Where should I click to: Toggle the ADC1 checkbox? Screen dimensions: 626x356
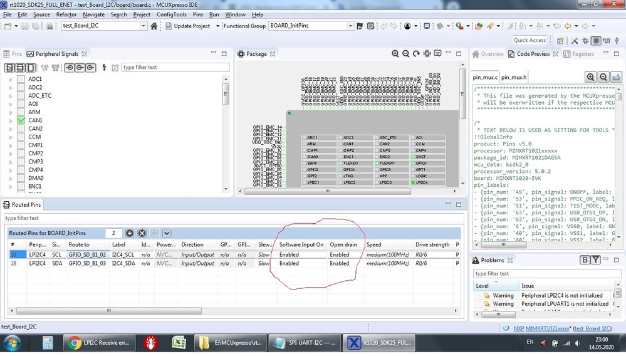[x=21, y=79]
